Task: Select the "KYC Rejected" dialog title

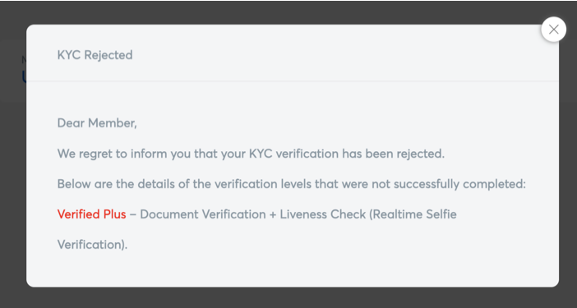Action: click(95, 55)
